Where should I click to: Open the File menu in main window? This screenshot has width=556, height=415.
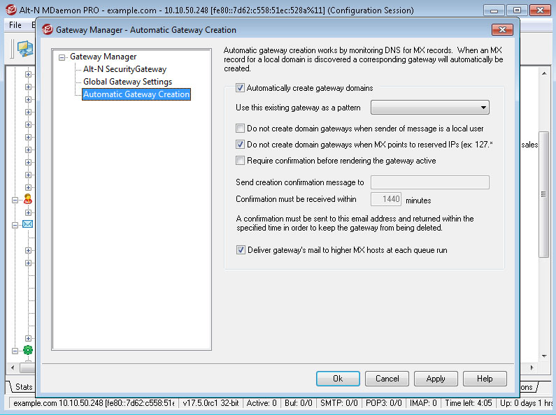coord(15,25)
